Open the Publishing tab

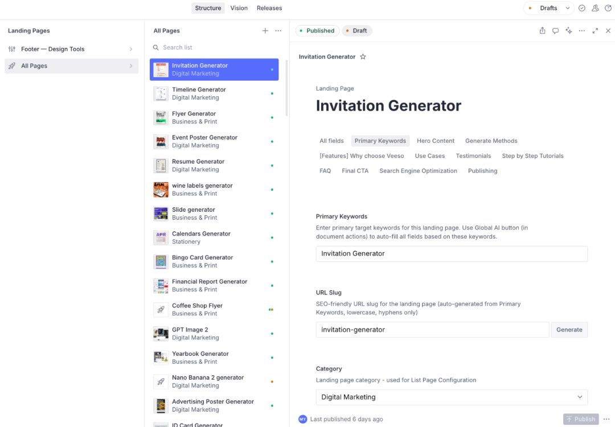tap(482, 171)
